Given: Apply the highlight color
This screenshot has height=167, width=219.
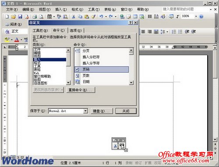Looking at the screenshot, I should coord(7,39).
